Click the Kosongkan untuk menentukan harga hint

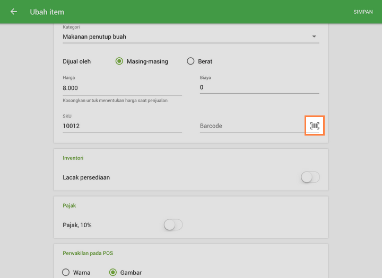coord(115,100)
